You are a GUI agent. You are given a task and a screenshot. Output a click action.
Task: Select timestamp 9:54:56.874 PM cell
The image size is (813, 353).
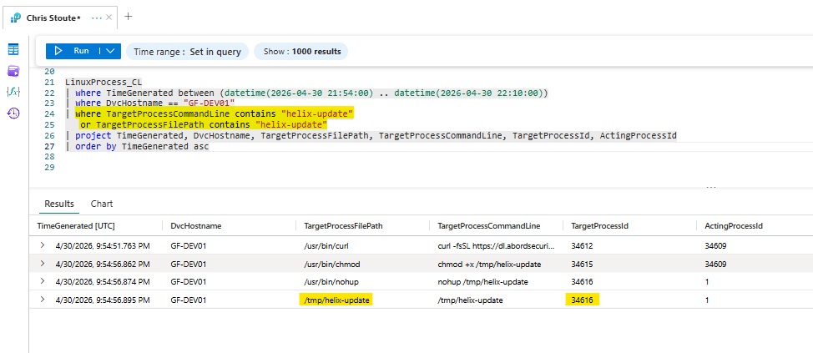click(103, 282)
